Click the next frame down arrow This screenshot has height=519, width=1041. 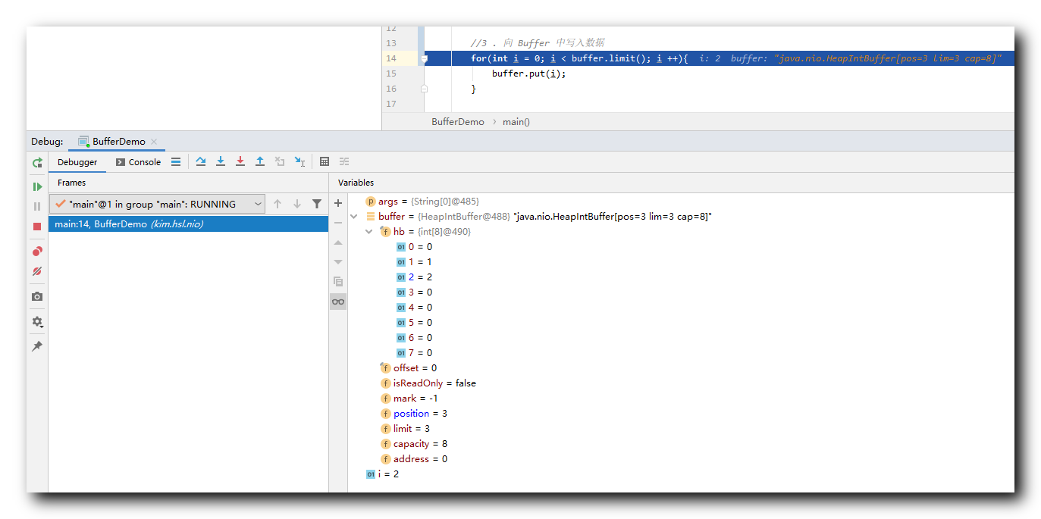pyautogui.click(x=297, y=204)
